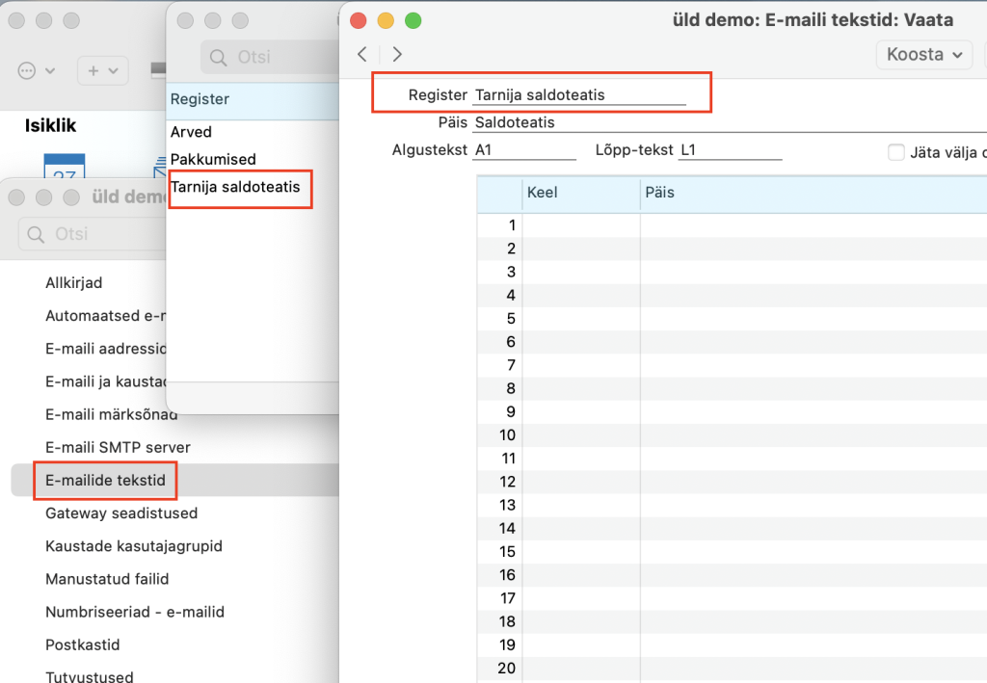Open the 'Arved' register entry
The width and height of the screenshot is (987, 683).
pos(191,132)
